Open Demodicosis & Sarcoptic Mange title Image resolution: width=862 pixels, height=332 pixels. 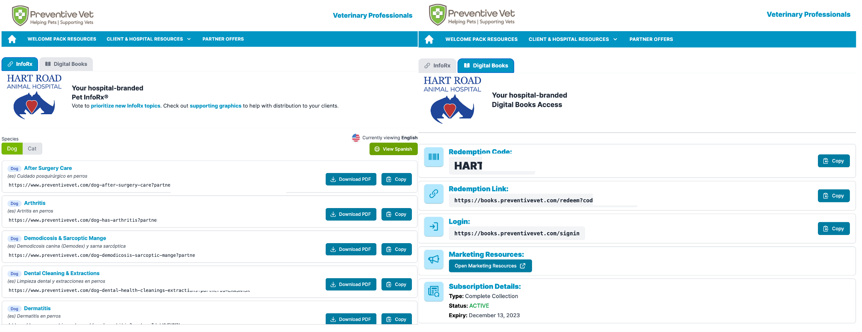65,238
